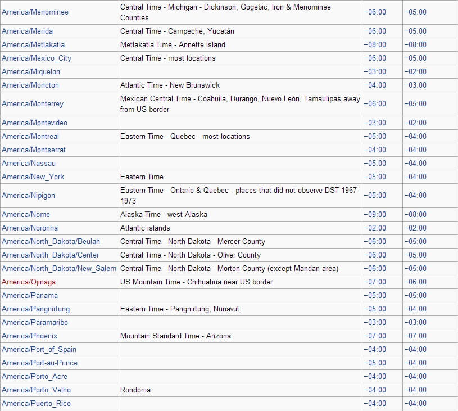
Task: Open the America/Monterrey link
Action: point(33,104)
